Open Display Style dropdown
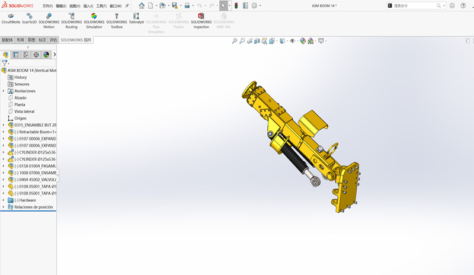Image resolution: width=474 pixels, height=275 pixels. [x=282, y=41]
